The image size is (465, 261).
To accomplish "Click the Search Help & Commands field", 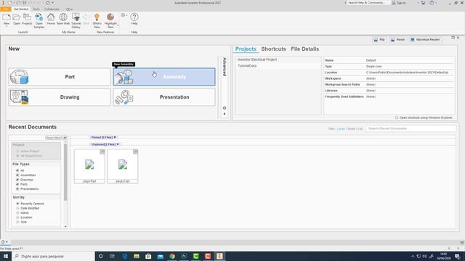I will pos(368,3).
